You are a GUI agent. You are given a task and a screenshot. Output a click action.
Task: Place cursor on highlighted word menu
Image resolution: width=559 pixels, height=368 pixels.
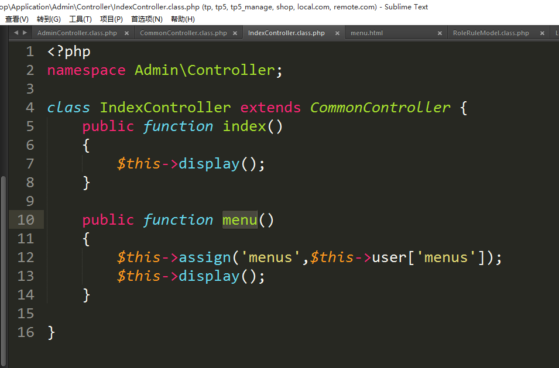[x=239, y=220]
